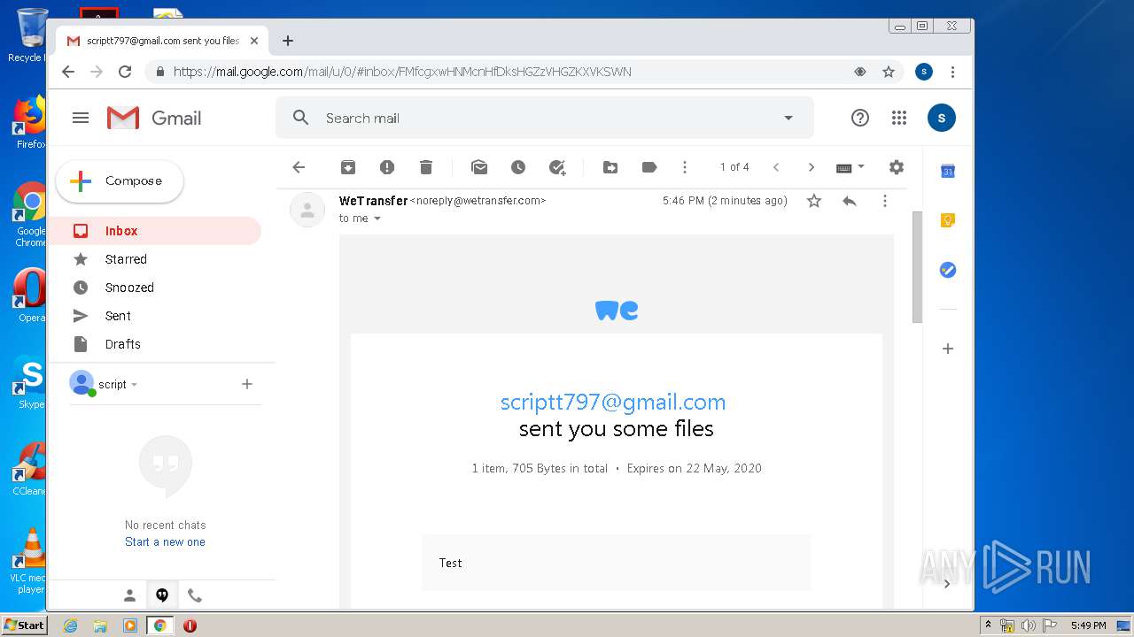Open the Google account avatar in Gmail
Image resolution: width=1134 pixels, height=637 pixels.
tap(942, 118)
